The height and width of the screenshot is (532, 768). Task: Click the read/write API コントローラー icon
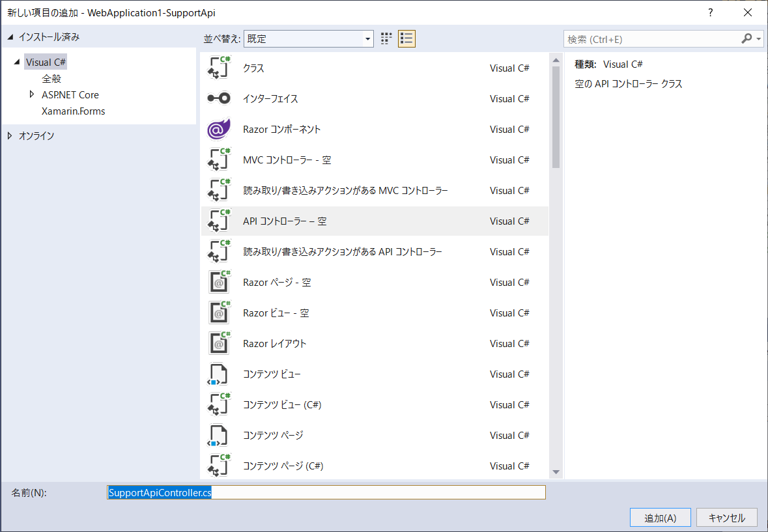coord(219,251)
